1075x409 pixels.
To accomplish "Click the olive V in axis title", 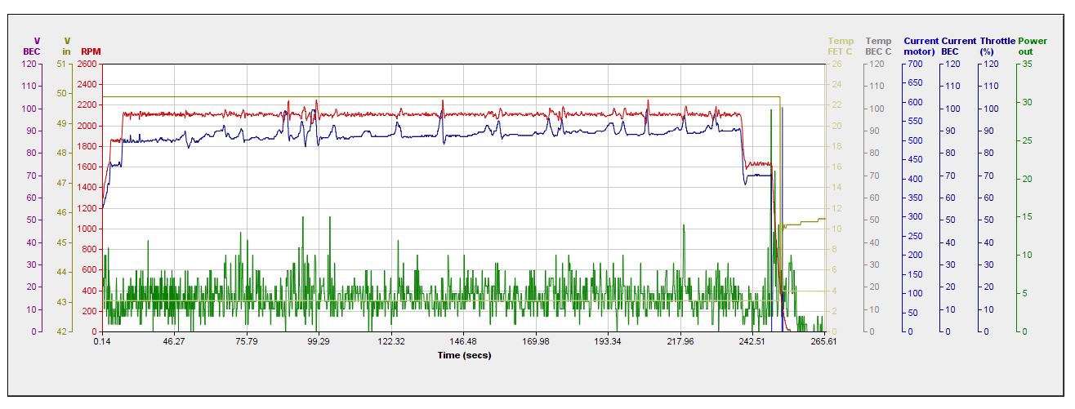I will [x=66, y=46].
